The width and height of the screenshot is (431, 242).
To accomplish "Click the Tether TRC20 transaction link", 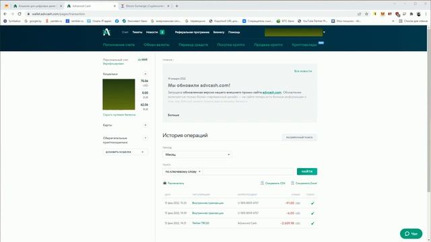I will 201,223.
